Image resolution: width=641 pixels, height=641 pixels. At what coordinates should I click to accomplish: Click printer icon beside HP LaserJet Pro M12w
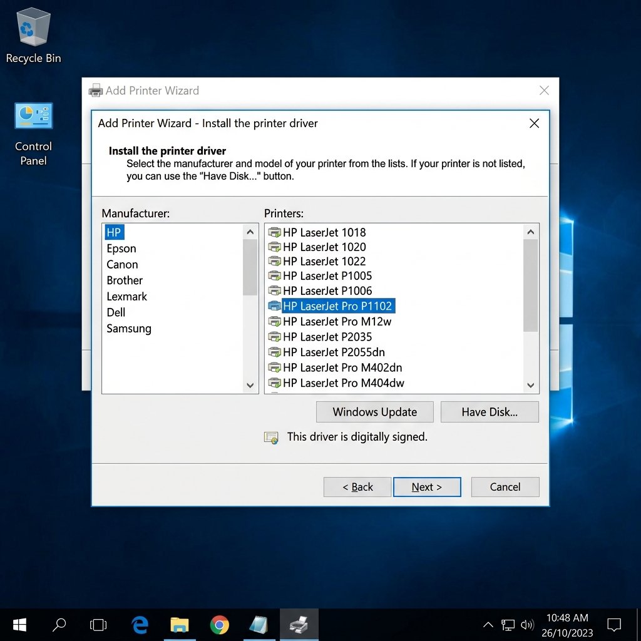click(x=274, y=322)
